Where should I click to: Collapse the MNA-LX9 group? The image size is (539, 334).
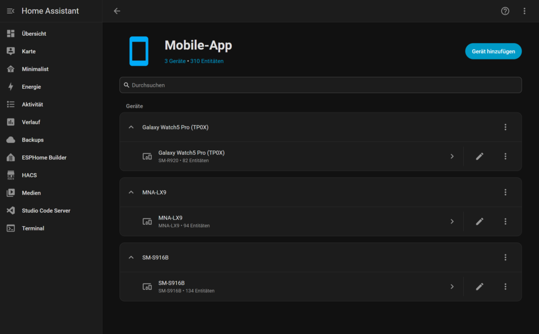click(131, 193)
